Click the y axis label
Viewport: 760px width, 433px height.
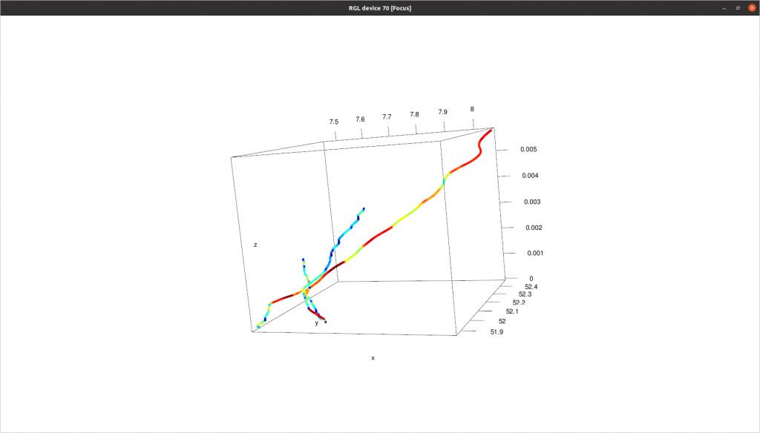(x=317, y=322)
